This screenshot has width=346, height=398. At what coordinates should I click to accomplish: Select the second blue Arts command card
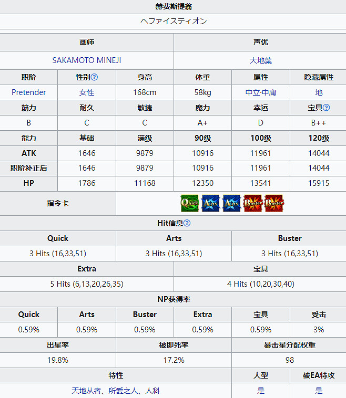click(x=231, y=203)
